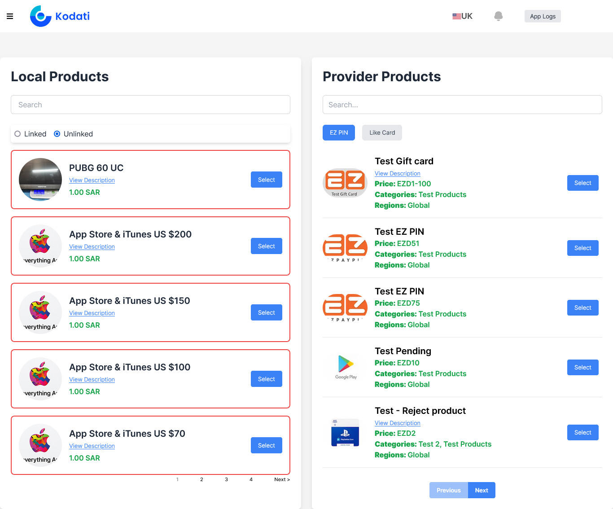Go to local products page 4
613x509 pixels.
[x=251, y=479]
